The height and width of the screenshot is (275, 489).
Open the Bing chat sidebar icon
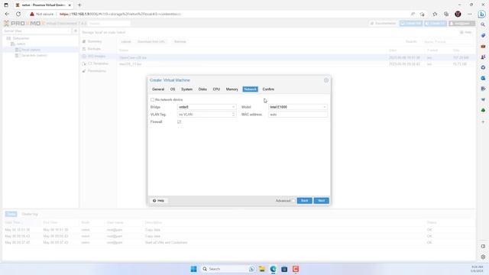pos(482,14)
